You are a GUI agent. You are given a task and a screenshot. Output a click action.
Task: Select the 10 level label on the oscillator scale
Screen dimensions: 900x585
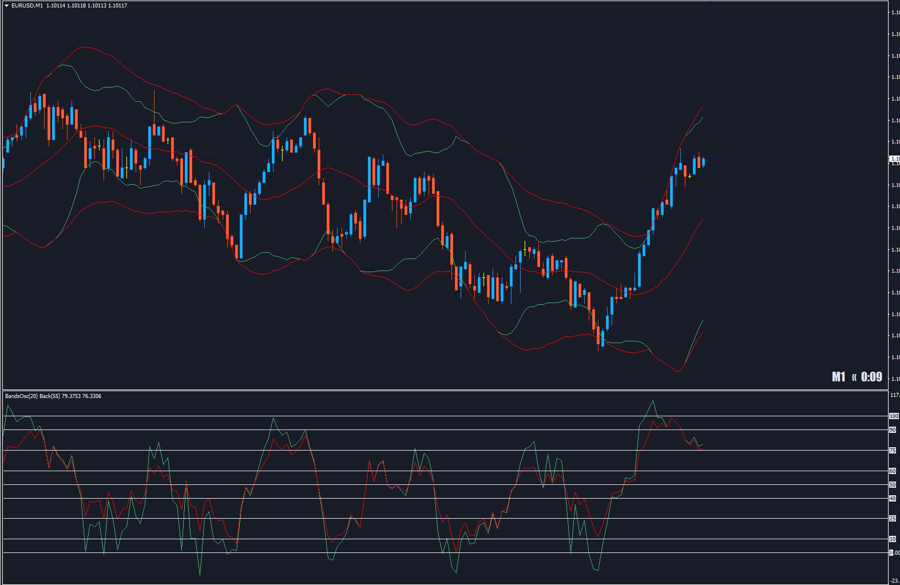tap(893, 539)
